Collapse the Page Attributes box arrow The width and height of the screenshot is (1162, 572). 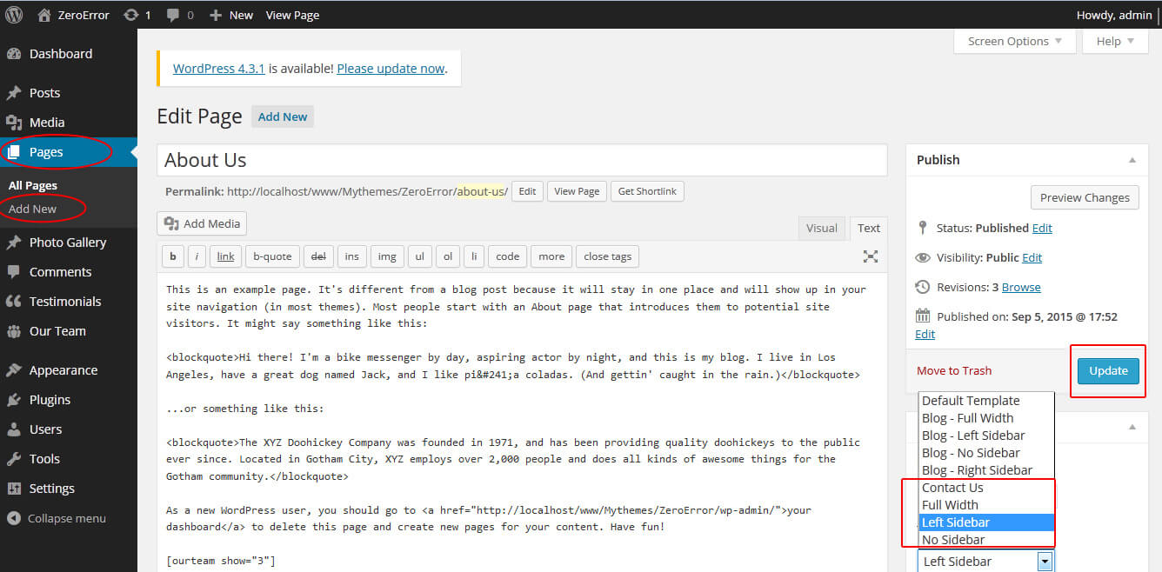(1132, 427)
